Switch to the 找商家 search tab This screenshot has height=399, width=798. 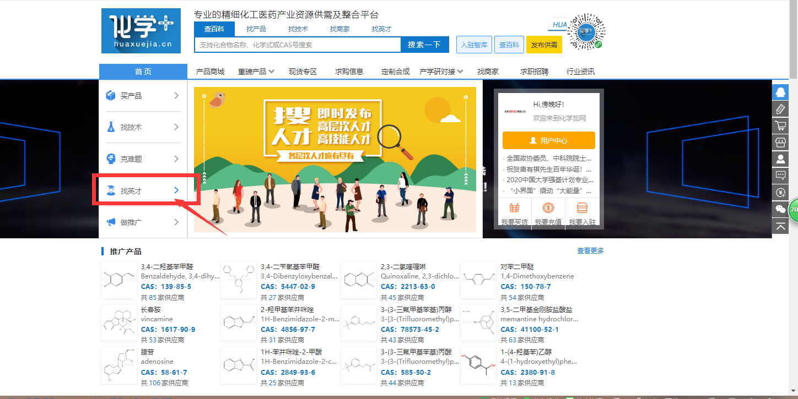coord(339,29)
